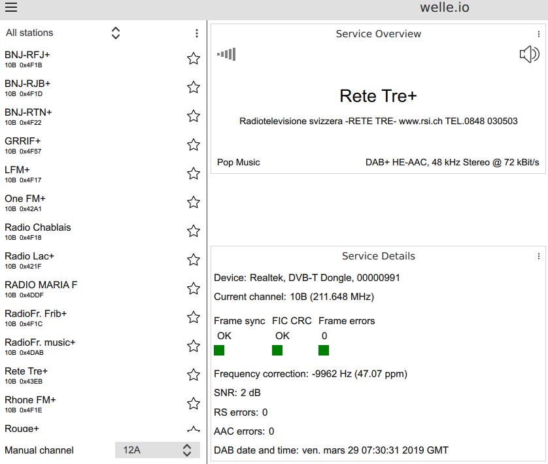The height and width of the screenshot is (464, 548).
Task: Click the Service Overview heading
Action: 378,34
